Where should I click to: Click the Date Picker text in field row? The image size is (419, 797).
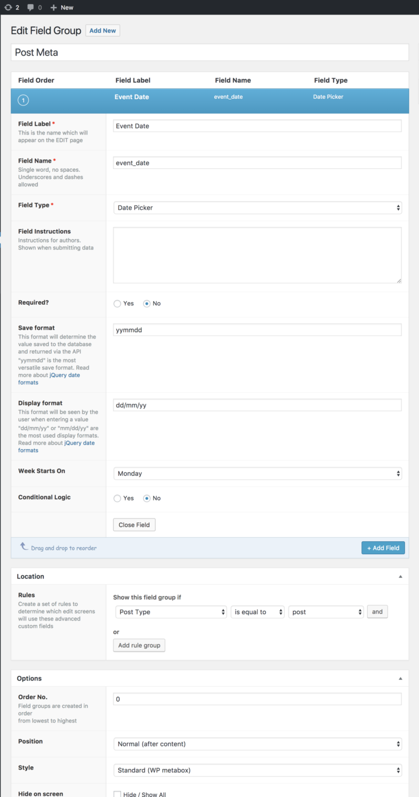(328, 97)
